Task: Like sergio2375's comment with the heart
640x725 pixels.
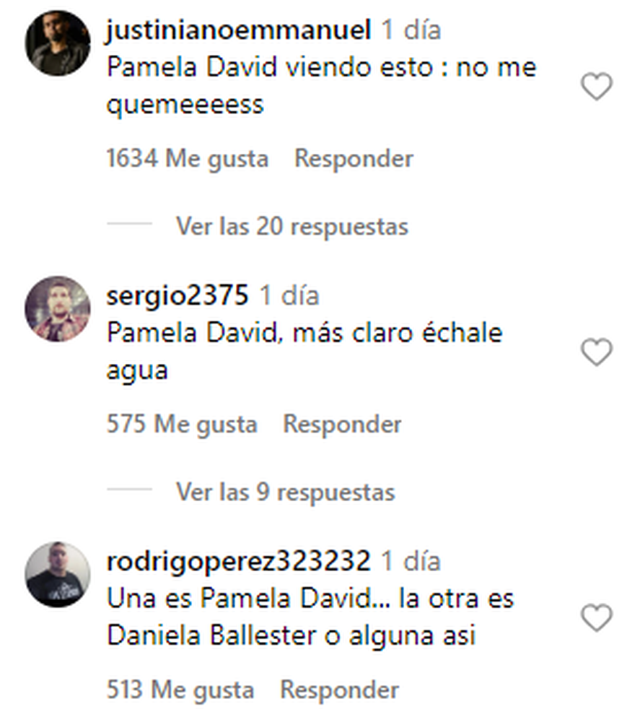Action: (596, 352)
